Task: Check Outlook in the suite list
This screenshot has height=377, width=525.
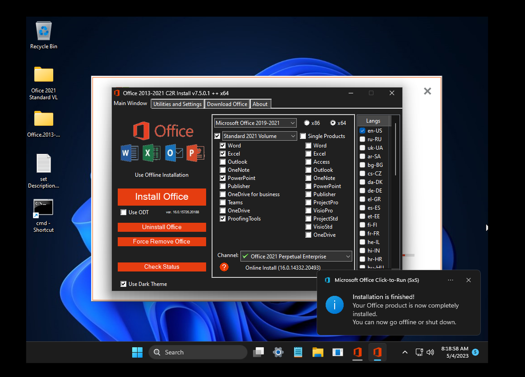Action: 222,162
